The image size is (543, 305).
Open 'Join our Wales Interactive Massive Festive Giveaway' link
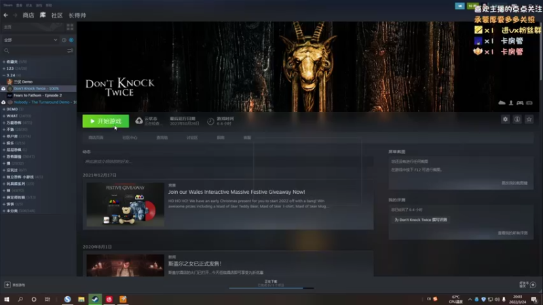pyautogui.click(x=236, y=192)
